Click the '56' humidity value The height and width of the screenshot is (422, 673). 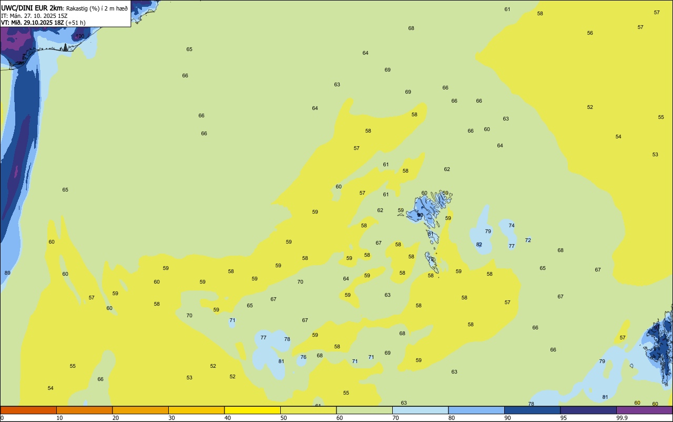coord(590,33)
